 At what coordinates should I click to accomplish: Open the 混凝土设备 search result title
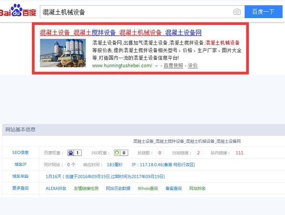(x=121, y=33)
